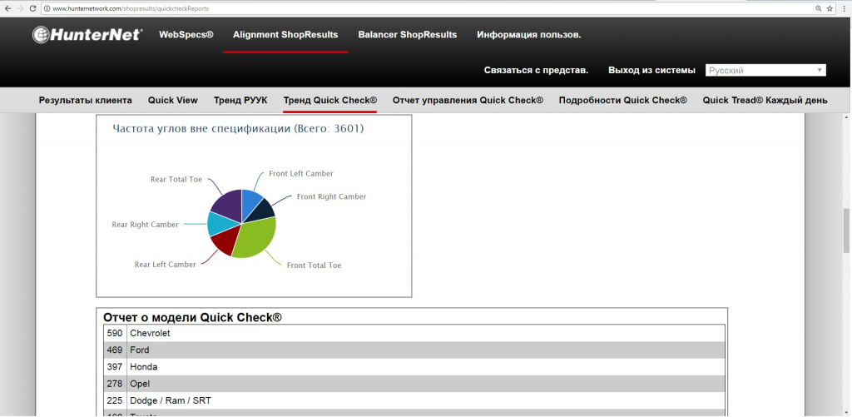
Task: Select the Chevrolet row
Action: click(414, 333)
